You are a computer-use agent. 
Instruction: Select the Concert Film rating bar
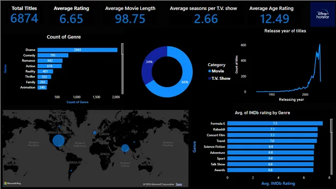click(272, 135)
